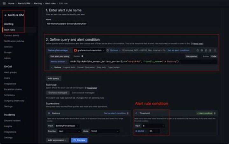
Task: Go to Notification policies in sidebar
Action: coord(14,41)
